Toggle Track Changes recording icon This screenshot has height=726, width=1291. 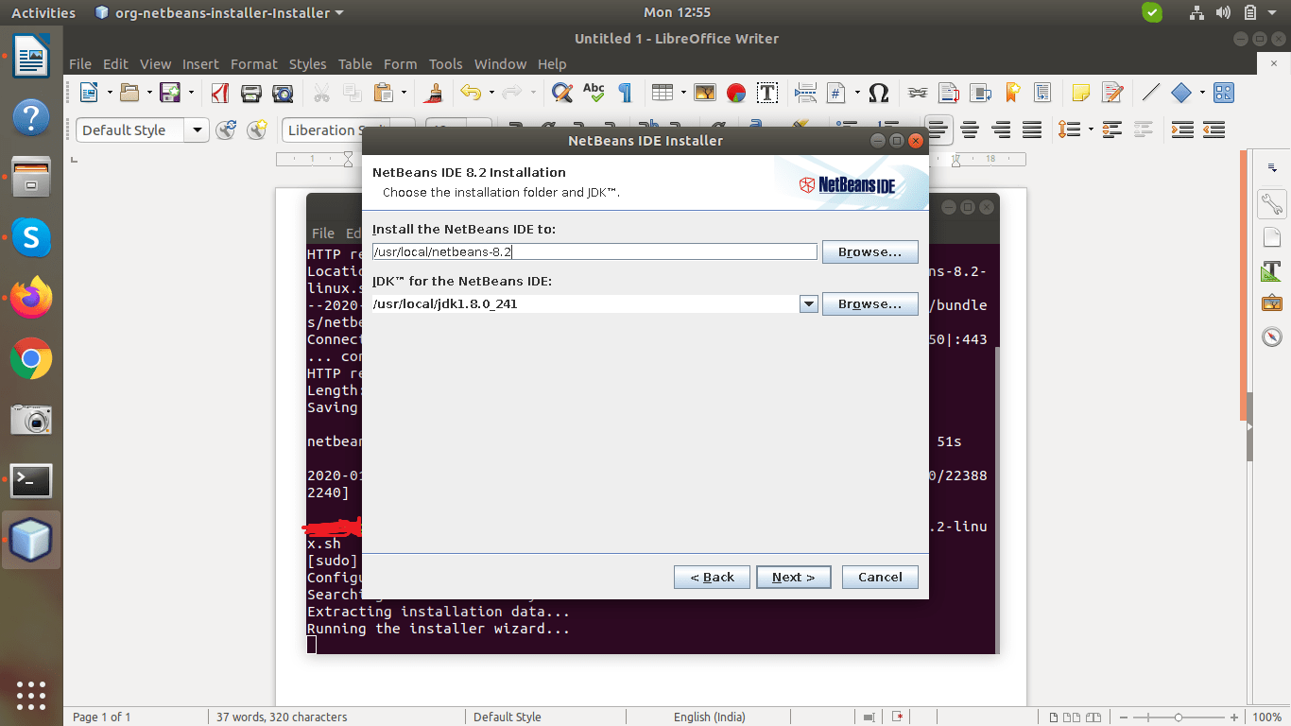(1112, 93)
